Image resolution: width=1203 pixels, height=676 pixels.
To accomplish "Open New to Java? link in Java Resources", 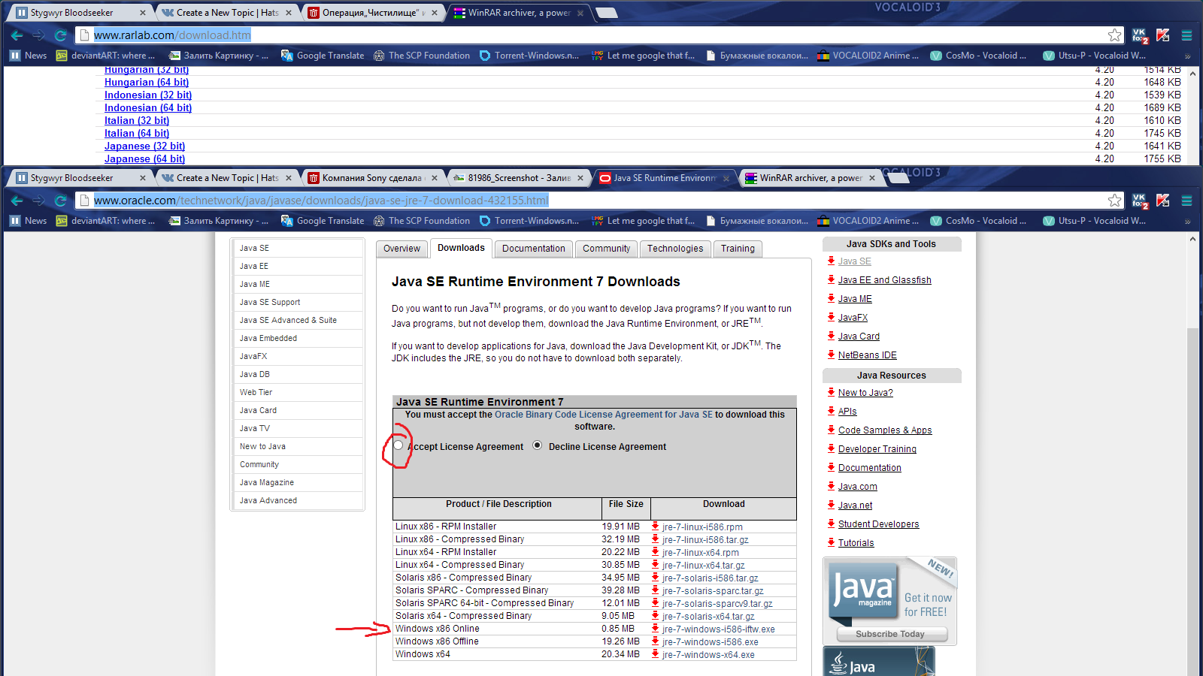I will [x=865, y=393].
